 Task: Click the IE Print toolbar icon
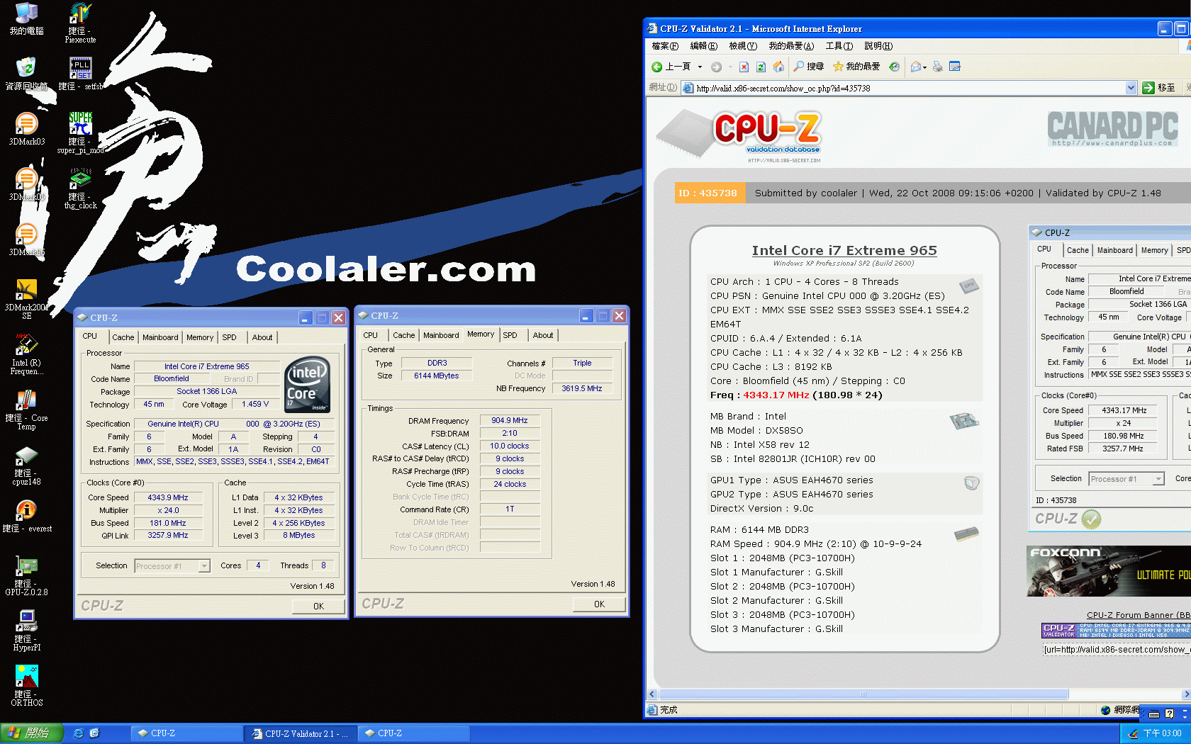tap(938, 67)
